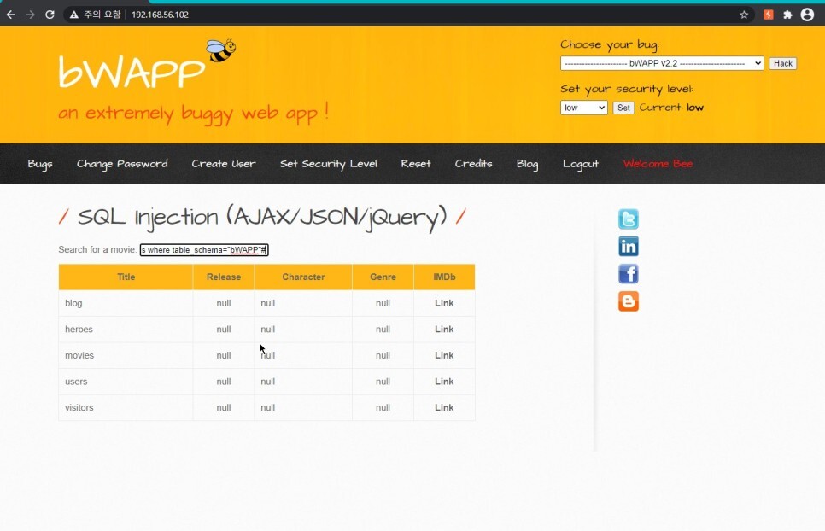Open Blog in the navigation bar
Image resolution: width=825 pixels, height=531 pixels.
[x=527, y=164]
